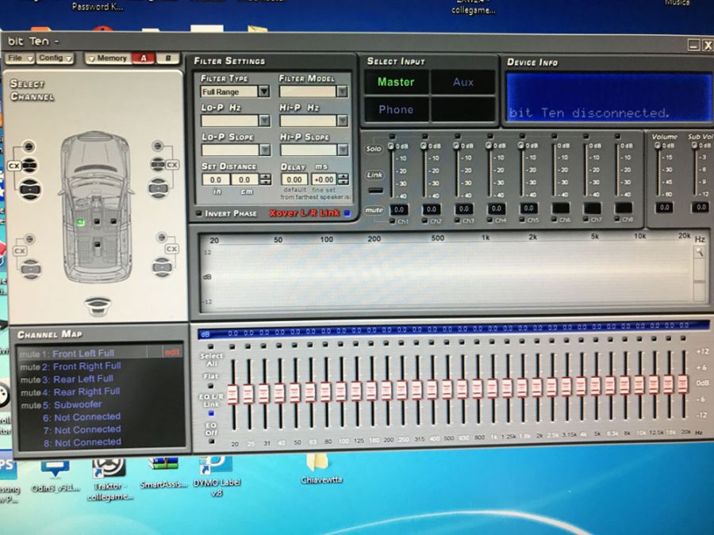This screenshot has width=714, height=535.
Task: Select Subwoofer in the Channel Map list
Action: point(77,404)
